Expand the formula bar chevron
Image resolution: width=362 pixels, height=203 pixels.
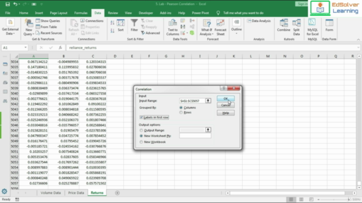358,47
